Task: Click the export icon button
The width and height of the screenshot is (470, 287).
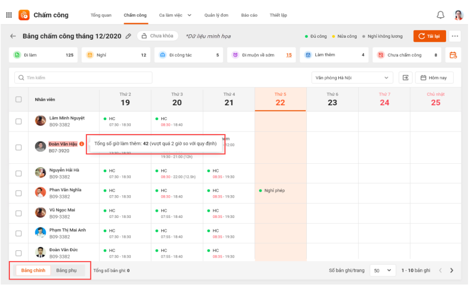Action: pos(405,78)
